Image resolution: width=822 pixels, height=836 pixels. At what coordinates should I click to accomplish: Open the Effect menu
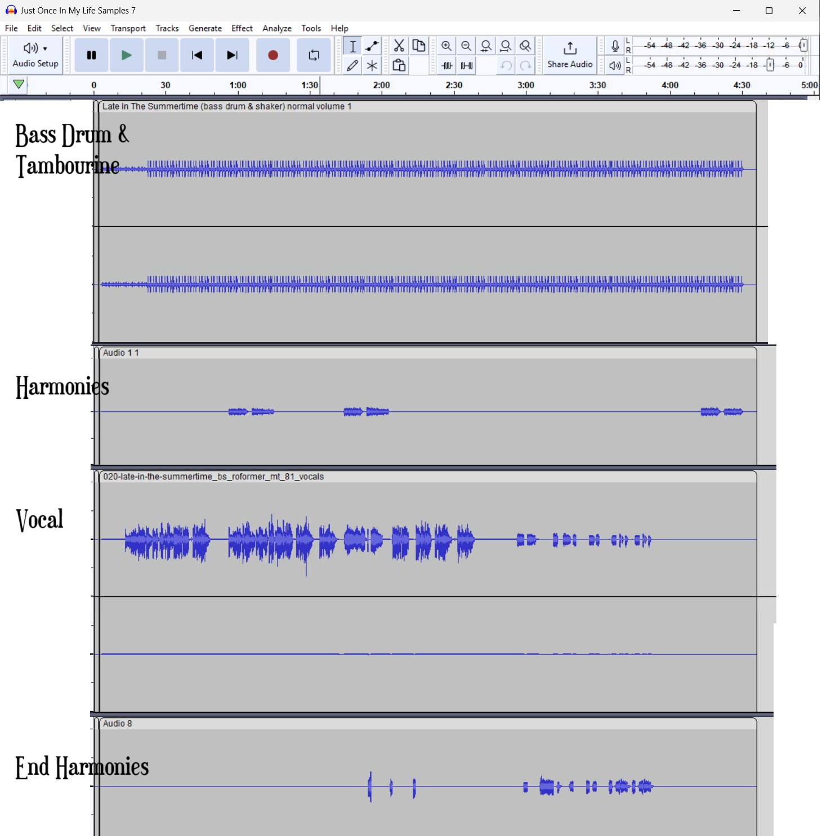242,28
